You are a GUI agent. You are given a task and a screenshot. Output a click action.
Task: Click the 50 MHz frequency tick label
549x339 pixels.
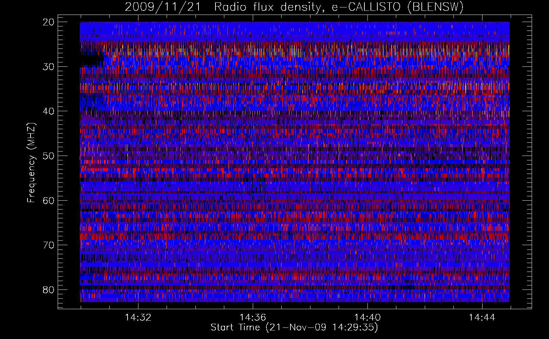49,156
